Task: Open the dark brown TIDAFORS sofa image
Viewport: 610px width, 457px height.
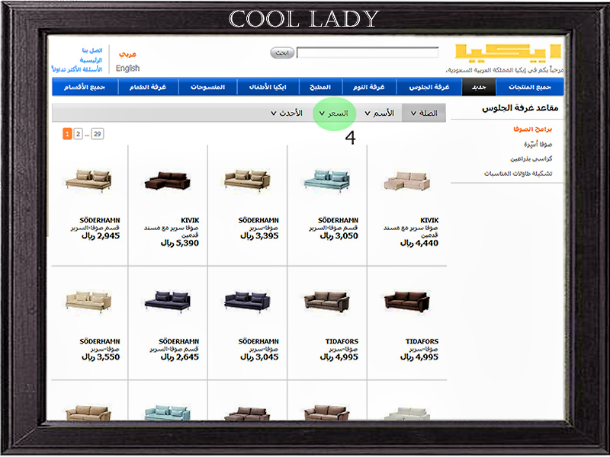Action: pos(407,302)
